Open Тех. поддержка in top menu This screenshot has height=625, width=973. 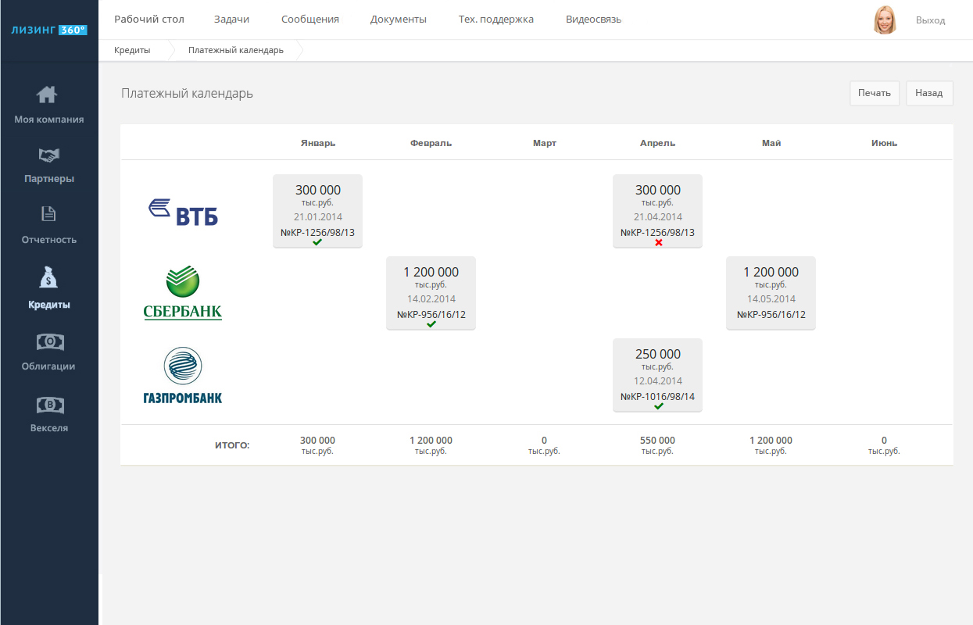496,20
